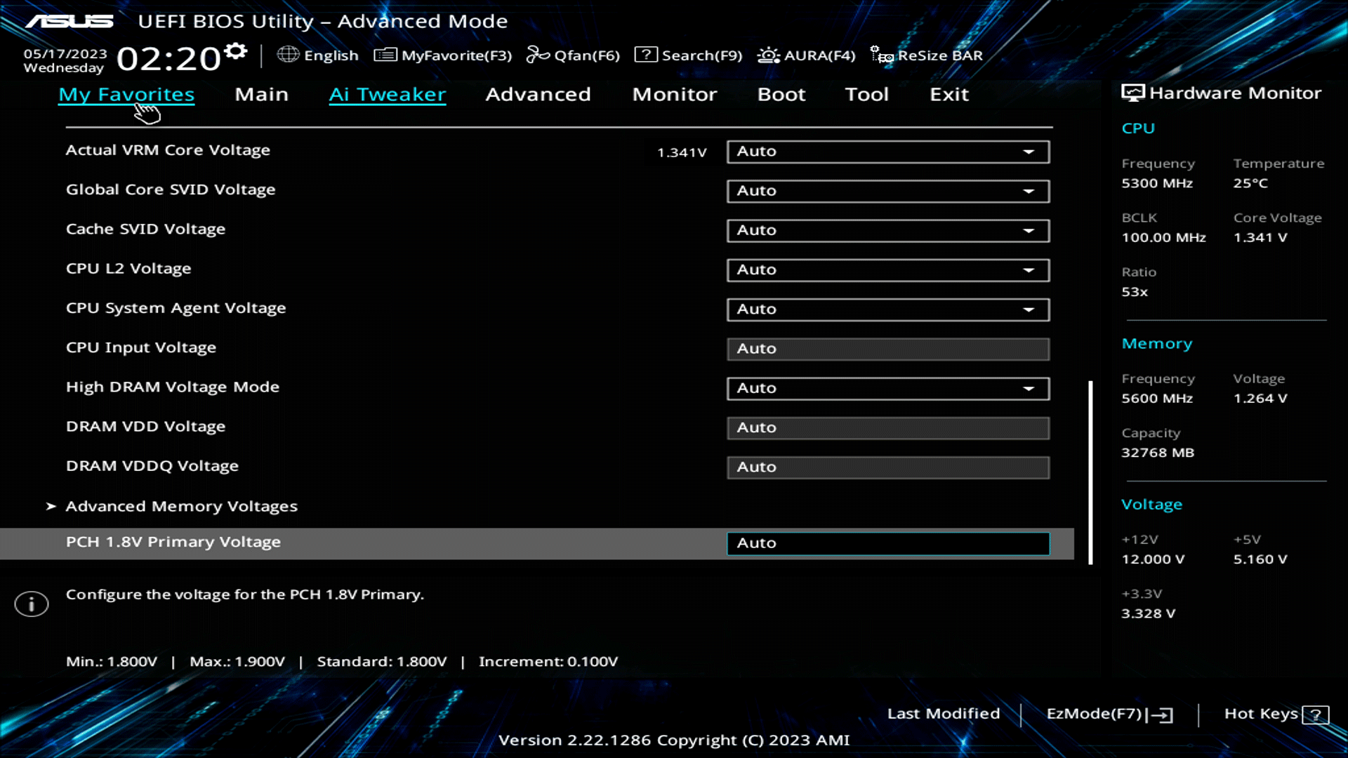Click the EzMode exit arrow icon
Screen dimensions: 1348x758
pyautogui.click(x=1163, y=714)
